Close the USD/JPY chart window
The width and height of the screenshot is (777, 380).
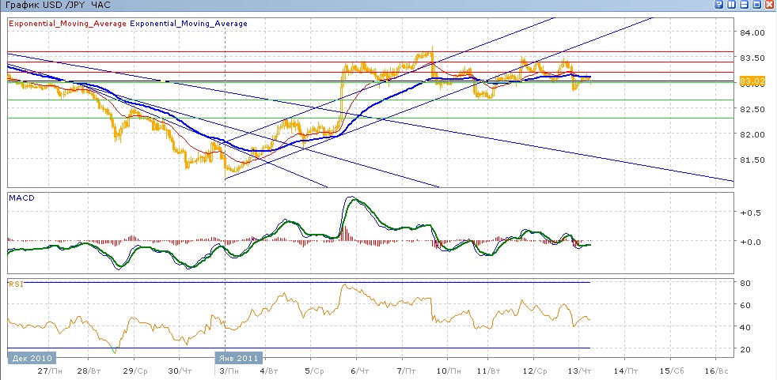770,5
